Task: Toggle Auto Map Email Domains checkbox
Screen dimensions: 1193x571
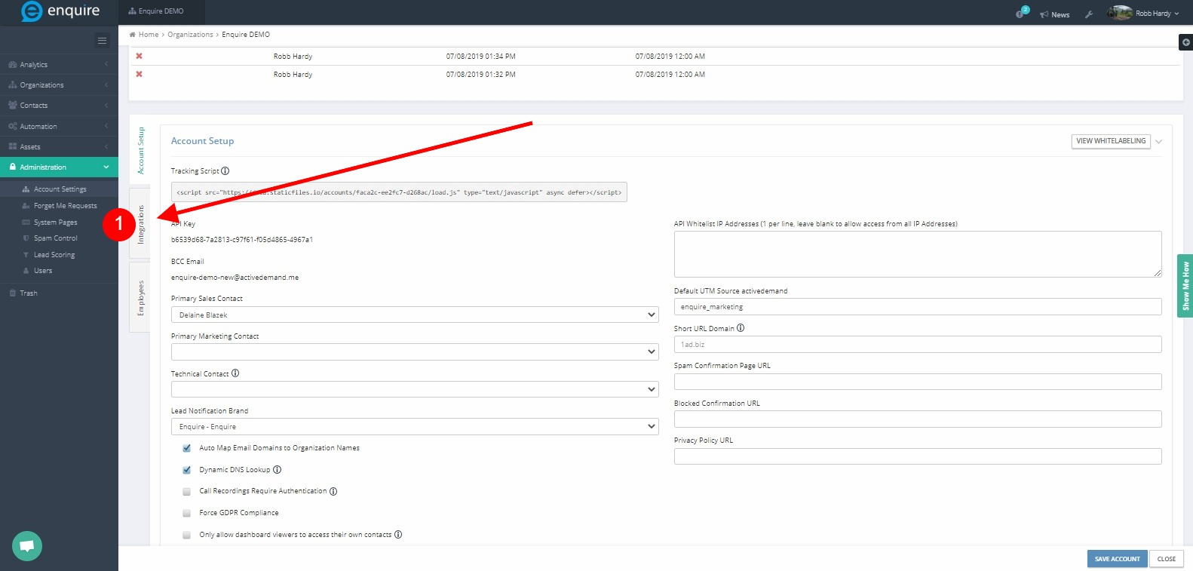Action: click(x=187, y=448)
